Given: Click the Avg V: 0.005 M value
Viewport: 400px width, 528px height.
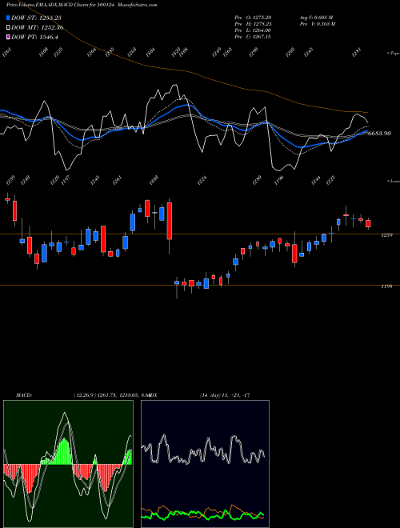Looking at the screenshot, I should (317, 17).
